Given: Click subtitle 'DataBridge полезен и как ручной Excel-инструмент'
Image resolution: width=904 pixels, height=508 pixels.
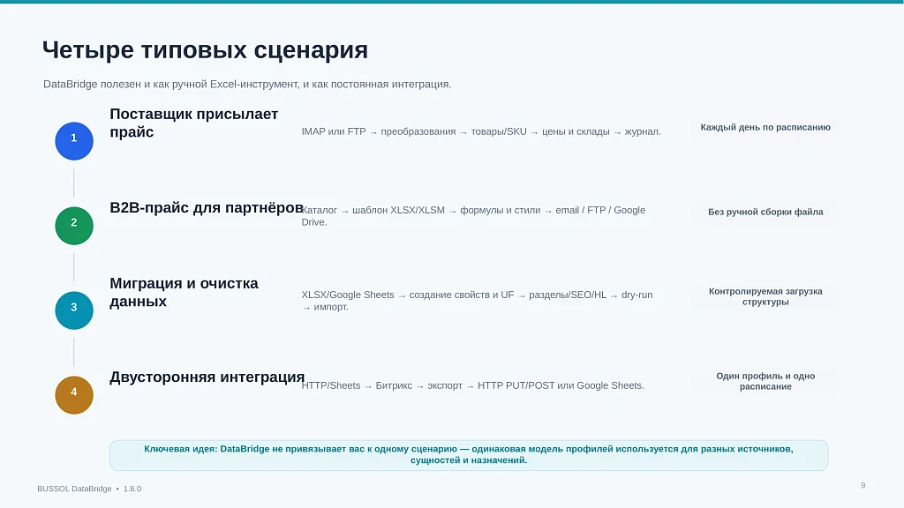Looking at the screenshot, I should (247, 84).
